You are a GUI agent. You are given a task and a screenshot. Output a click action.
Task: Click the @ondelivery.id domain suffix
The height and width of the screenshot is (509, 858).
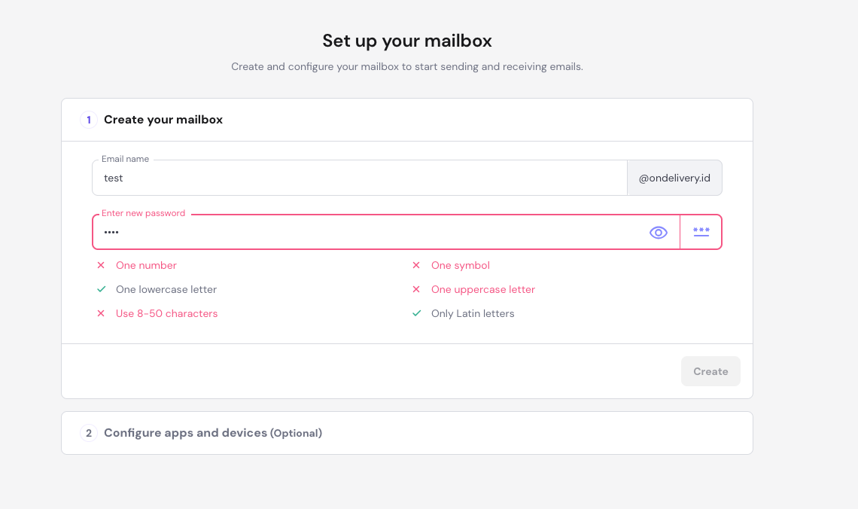[674, 178]
